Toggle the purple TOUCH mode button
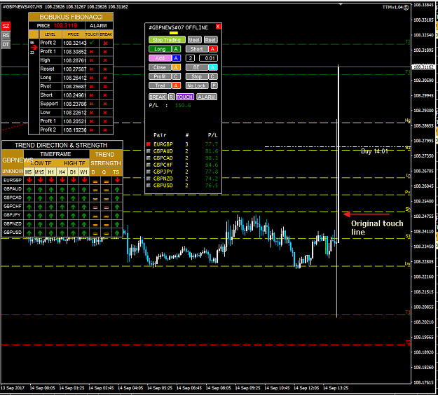The height and width of the screenshot is (395, 438). [x=184, y=97]
